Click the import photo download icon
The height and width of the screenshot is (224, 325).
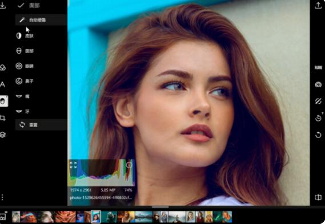click(x=3, y=5)
